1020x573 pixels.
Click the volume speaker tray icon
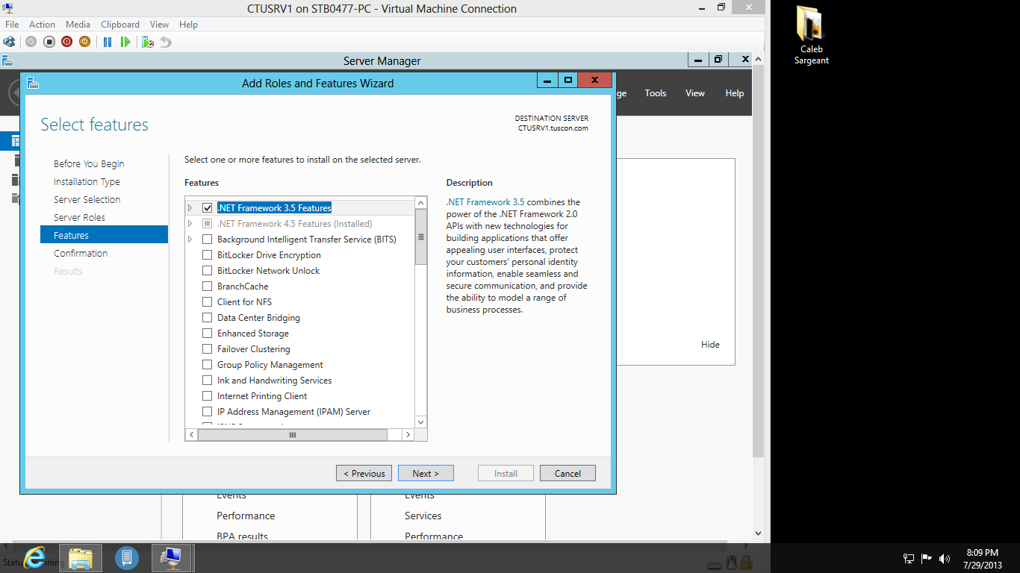pos(945,558)
